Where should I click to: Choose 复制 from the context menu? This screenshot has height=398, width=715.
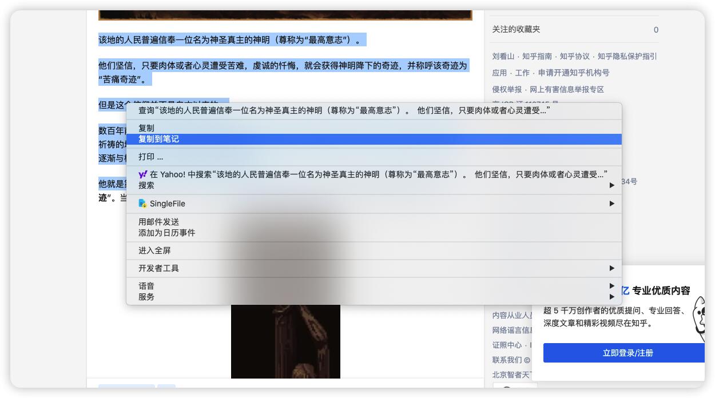(146, 128)
